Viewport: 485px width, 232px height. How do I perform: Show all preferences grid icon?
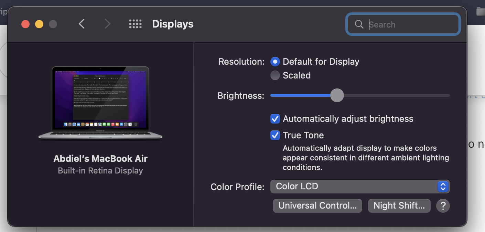click(135, 24)
